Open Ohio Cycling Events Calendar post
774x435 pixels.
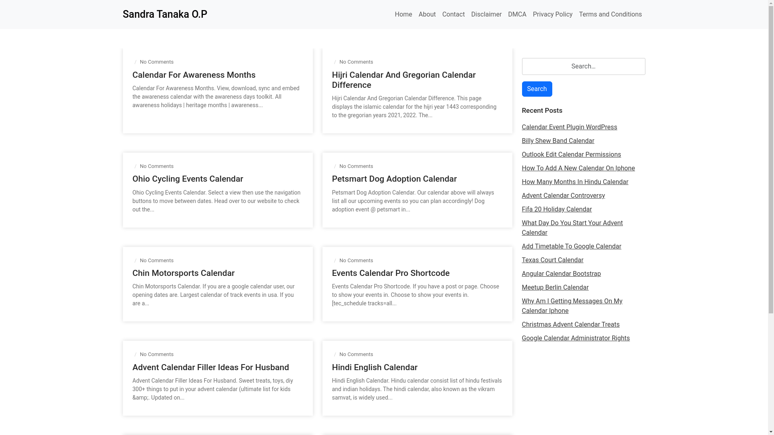pyautogui.click(x=187, y=179)
